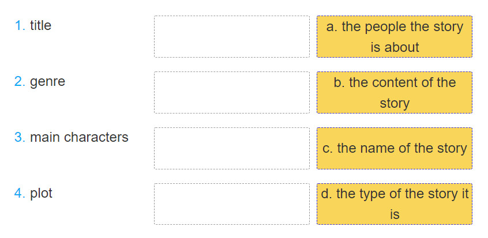488x238 pixels.
Task: Click the blue number 1
Action: [x=20, y=25]
